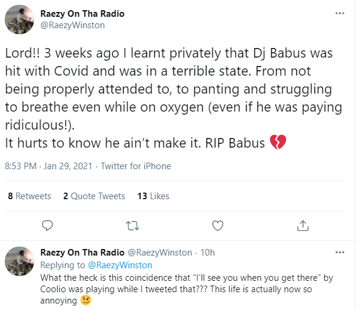360x309 pixels.
Task: View the 13 Likes list
Action: 153,196
